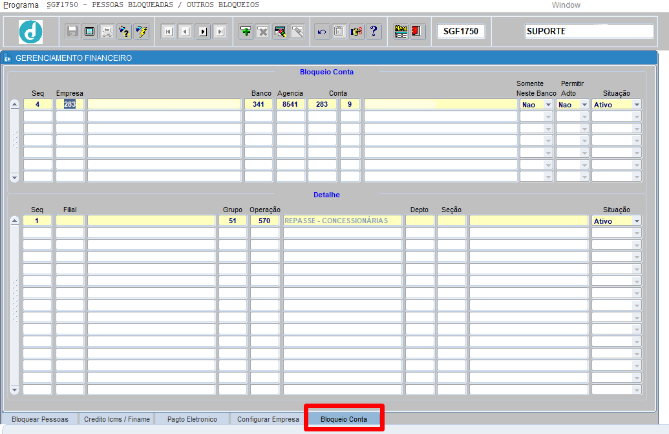Switch to Bloquear Pessoas tab
The width and height of the screenshot is (669, 434).
tap(40, 419)
